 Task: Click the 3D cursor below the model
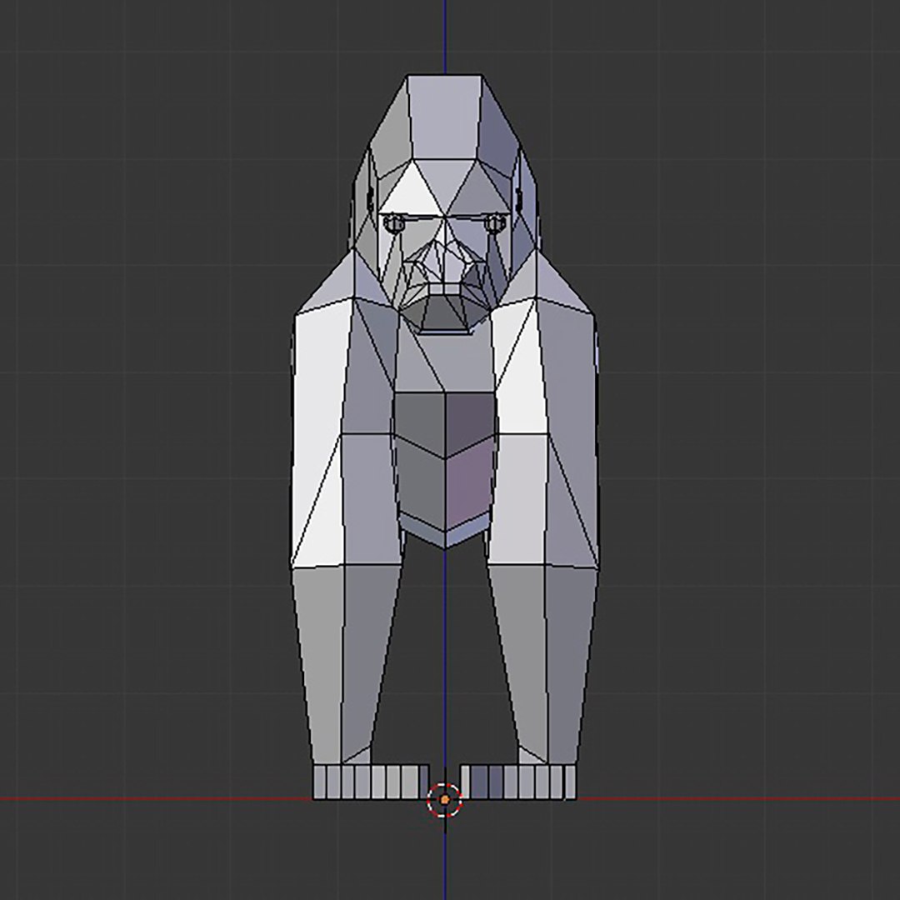pyautogui.click(x=445, y=799)
